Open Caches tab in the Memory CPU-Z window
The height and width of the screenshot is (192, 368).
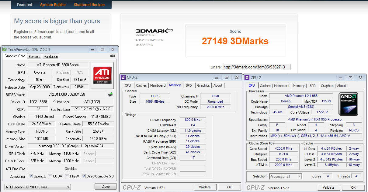click(141, 85)
